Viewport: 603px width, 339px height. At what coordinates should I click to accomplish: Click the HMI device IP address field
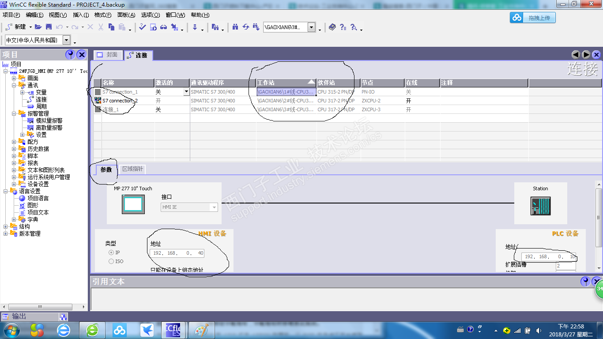click(177, 253)
